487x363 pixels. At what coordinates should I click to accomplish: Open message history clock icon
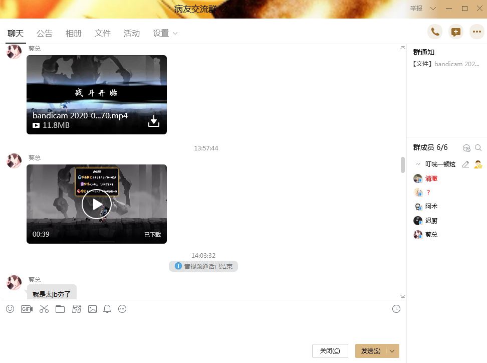coord(396,309)
